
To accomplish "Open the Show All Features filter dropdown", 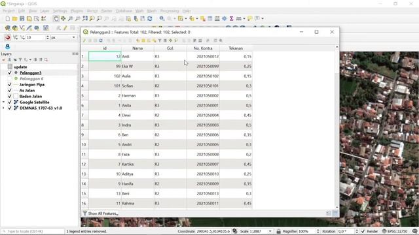I will click(x=100, y=213).
